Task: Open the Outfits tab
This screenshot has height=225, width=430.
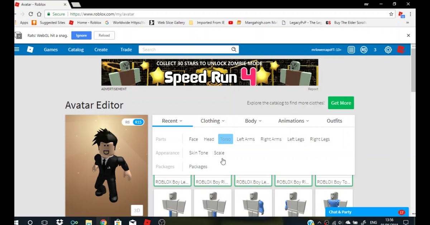Action: pyautogui.click(x=334, y=121)
